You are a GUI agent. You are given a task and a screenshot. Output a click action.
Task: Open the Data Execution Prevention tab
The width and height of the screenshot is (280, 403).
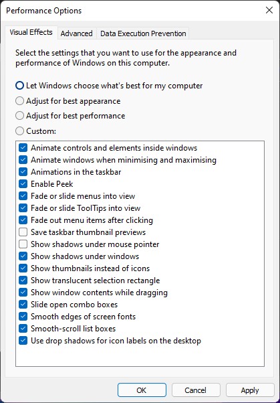click(x=143, y=33)
